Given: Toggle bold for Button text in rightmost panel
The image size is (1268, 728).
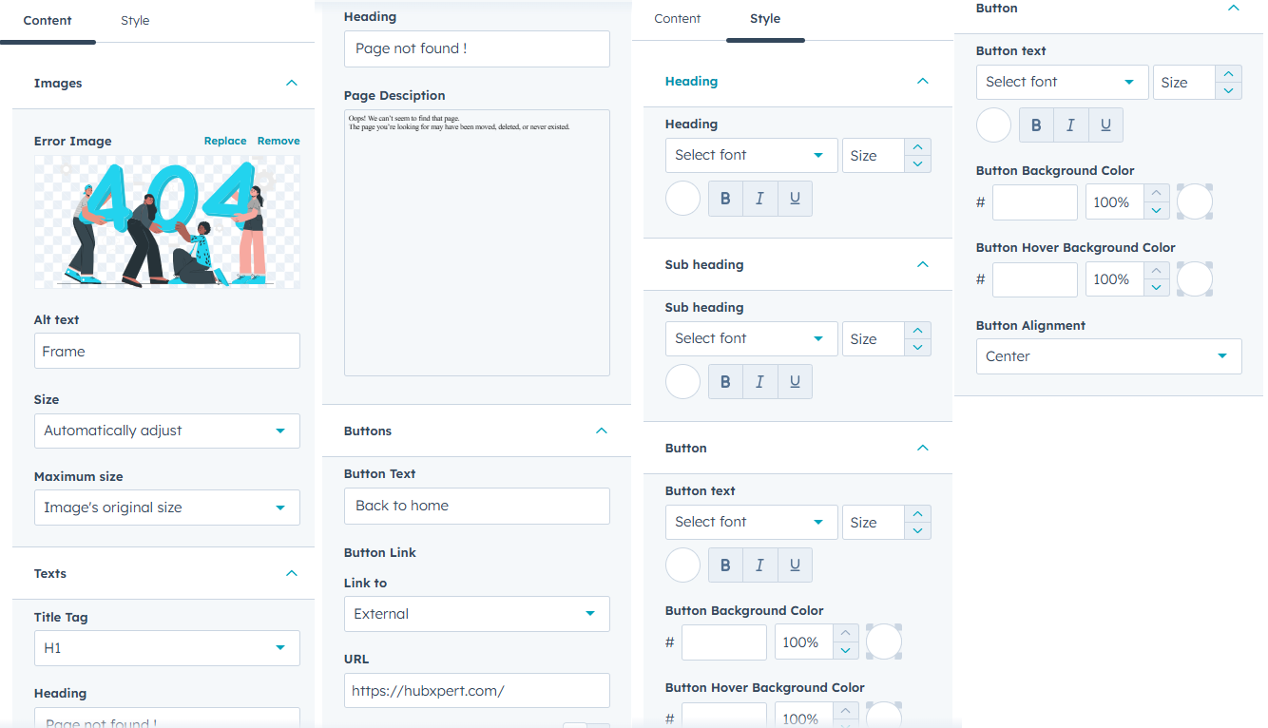Looking at the screenshot, I should tap(1036, 125).
